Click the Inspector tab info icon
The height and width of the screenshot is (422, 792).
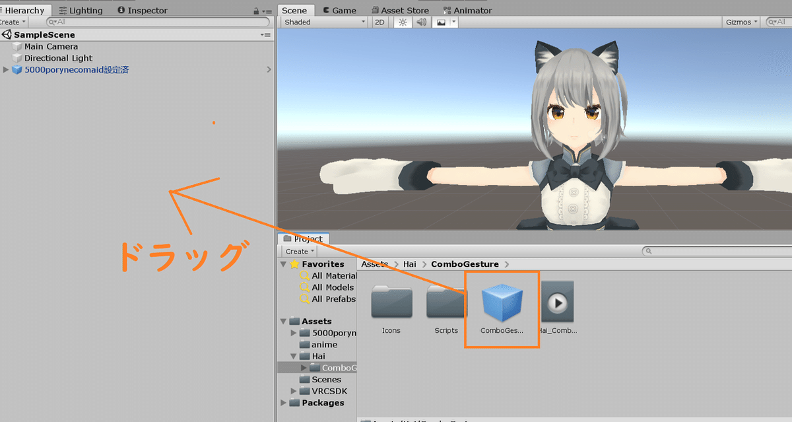[121, 11]
